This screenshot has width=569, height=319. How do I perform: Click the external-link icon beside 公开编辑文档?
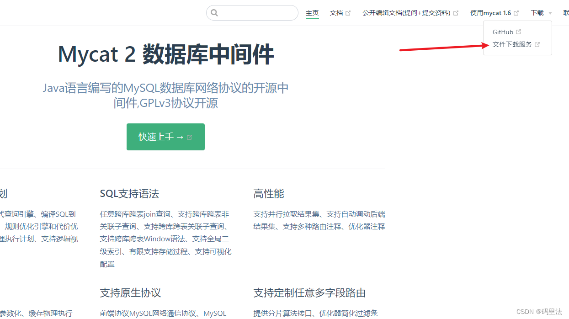click(456, 12)
